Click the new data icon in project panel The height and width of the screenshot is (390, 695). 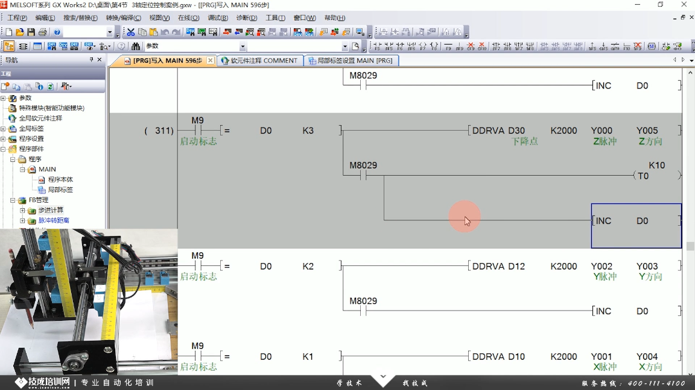[x=5, y=86]
